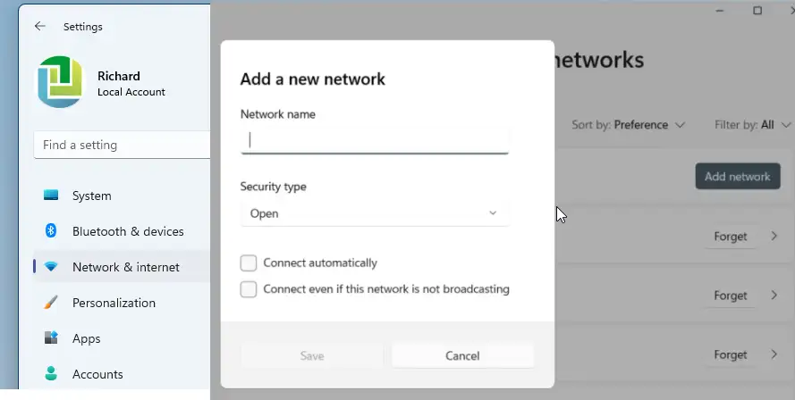Click the Personalization paintbrush icon
This screenshot has height=400, width=795.
click(x=51, y=303)
